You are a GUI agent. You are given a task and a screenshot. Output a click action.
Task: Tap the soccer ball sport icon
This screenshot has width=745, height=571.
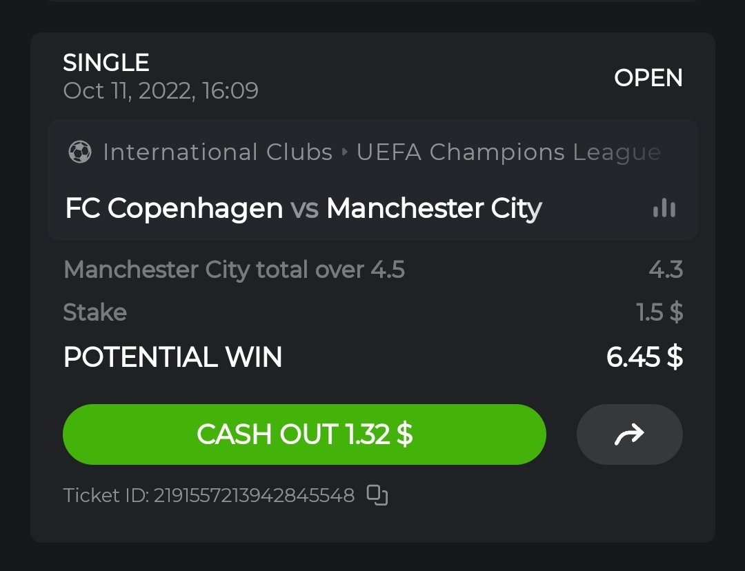[x=80, y=152]
